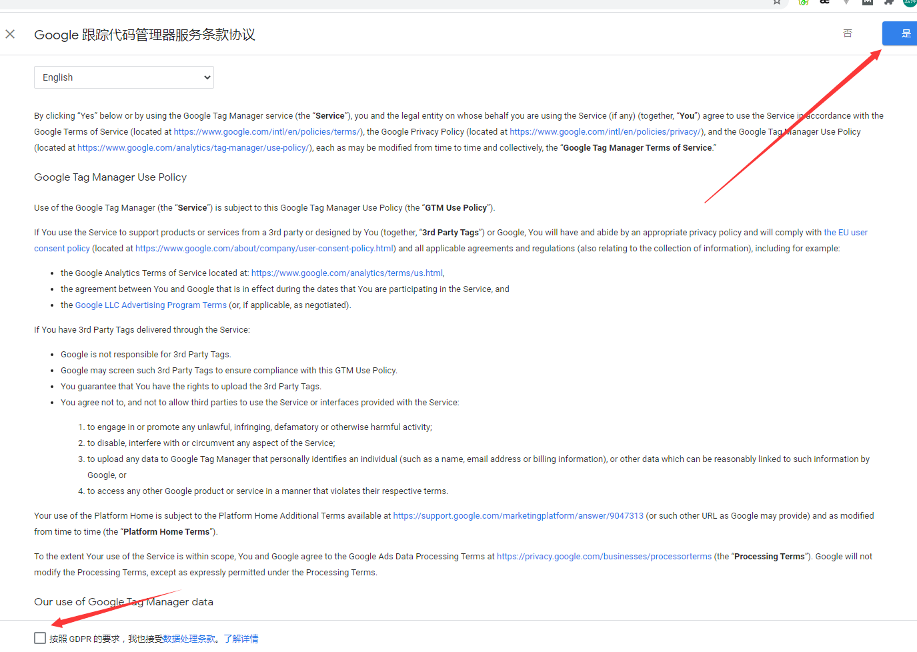Viewport: 917px width, 652px height.
Task: Click item "to engage in or promote any unlawful"
Action: click(x=259, y=427)
